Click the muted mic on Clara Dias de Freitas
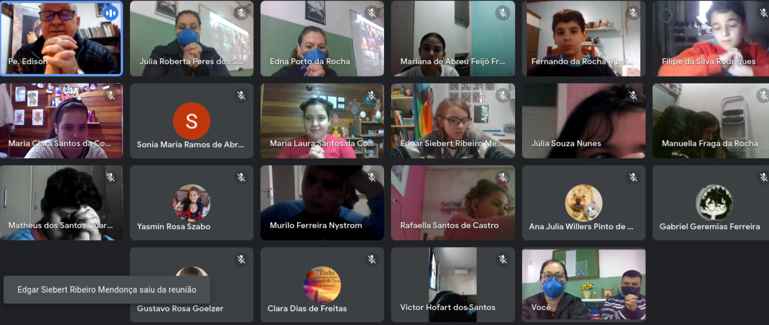This screenshot has width=769, height=325. point(372,259)
